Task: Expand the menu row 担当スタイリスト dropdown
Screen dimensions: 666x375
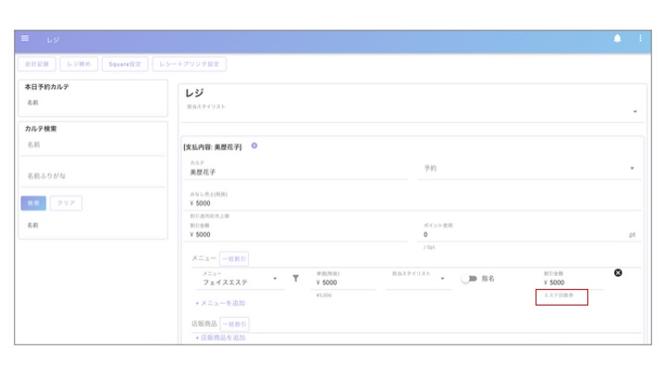Action: (441, 280)
